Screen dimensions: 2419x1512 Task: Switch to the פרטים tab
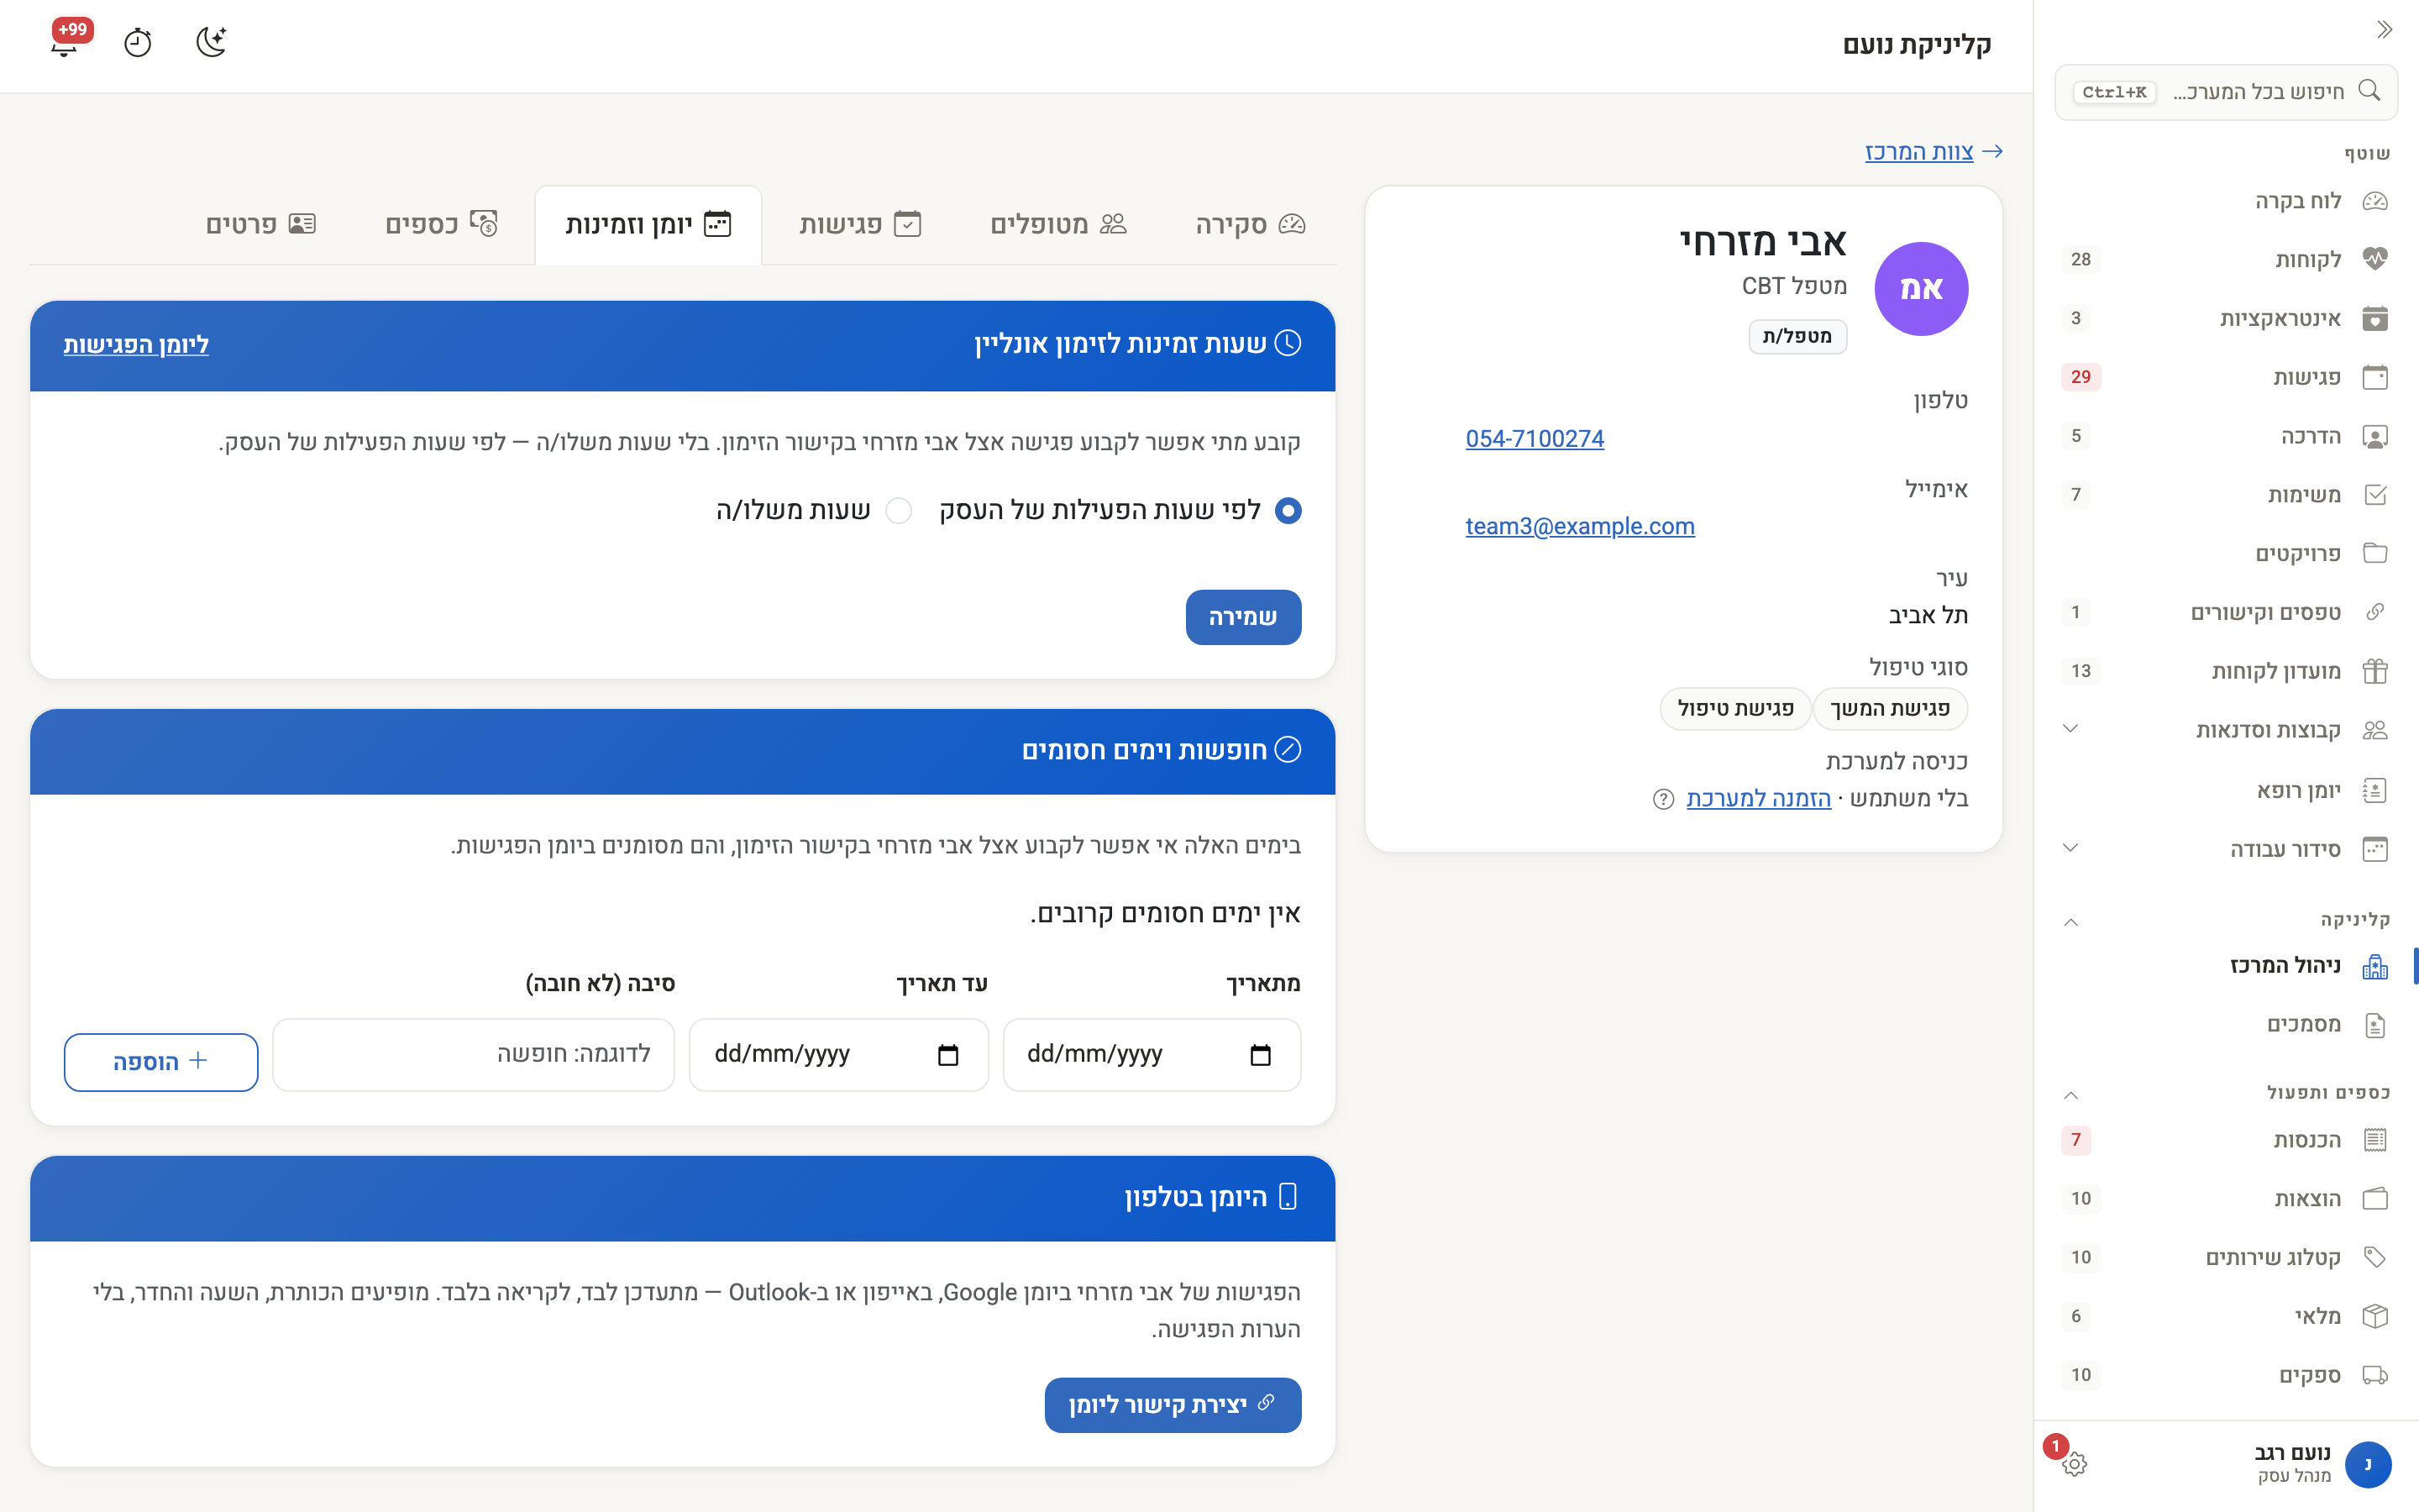click(260, 225)
